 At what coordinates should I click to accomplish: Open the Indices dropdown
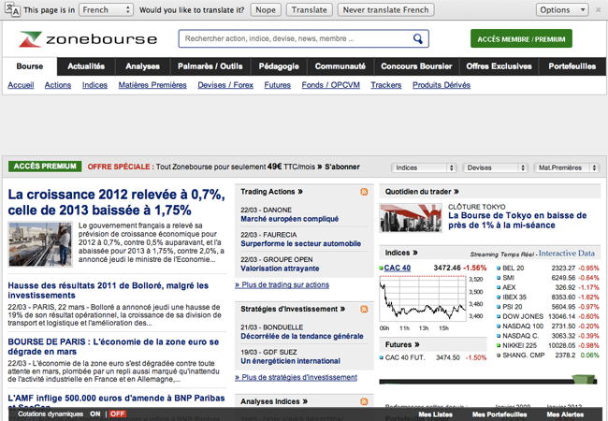click(x=424, y=167)
